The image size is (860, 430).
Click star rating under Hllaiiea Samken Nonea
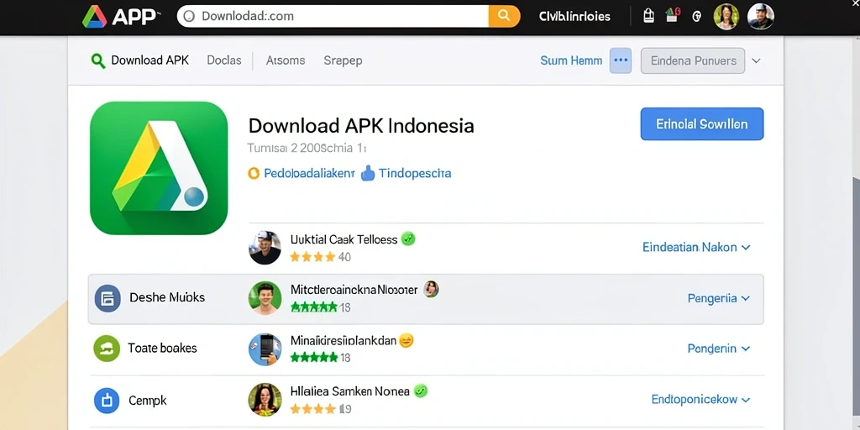tap(320, 409)
